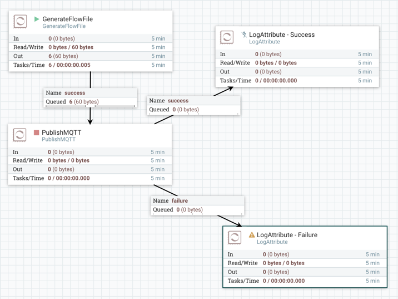398x299 pixels.
Task: Select the GenerateFlowFile processor title
Action: tap(68, 19)
